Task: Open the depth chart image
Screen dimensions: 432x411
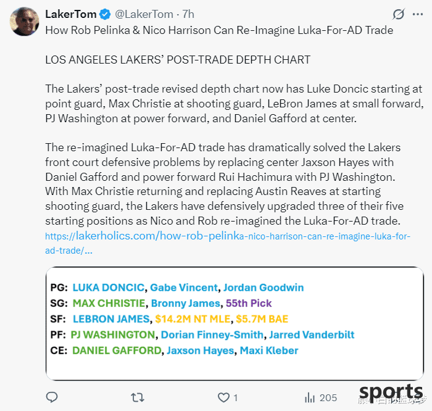Action: pos(235,323)
